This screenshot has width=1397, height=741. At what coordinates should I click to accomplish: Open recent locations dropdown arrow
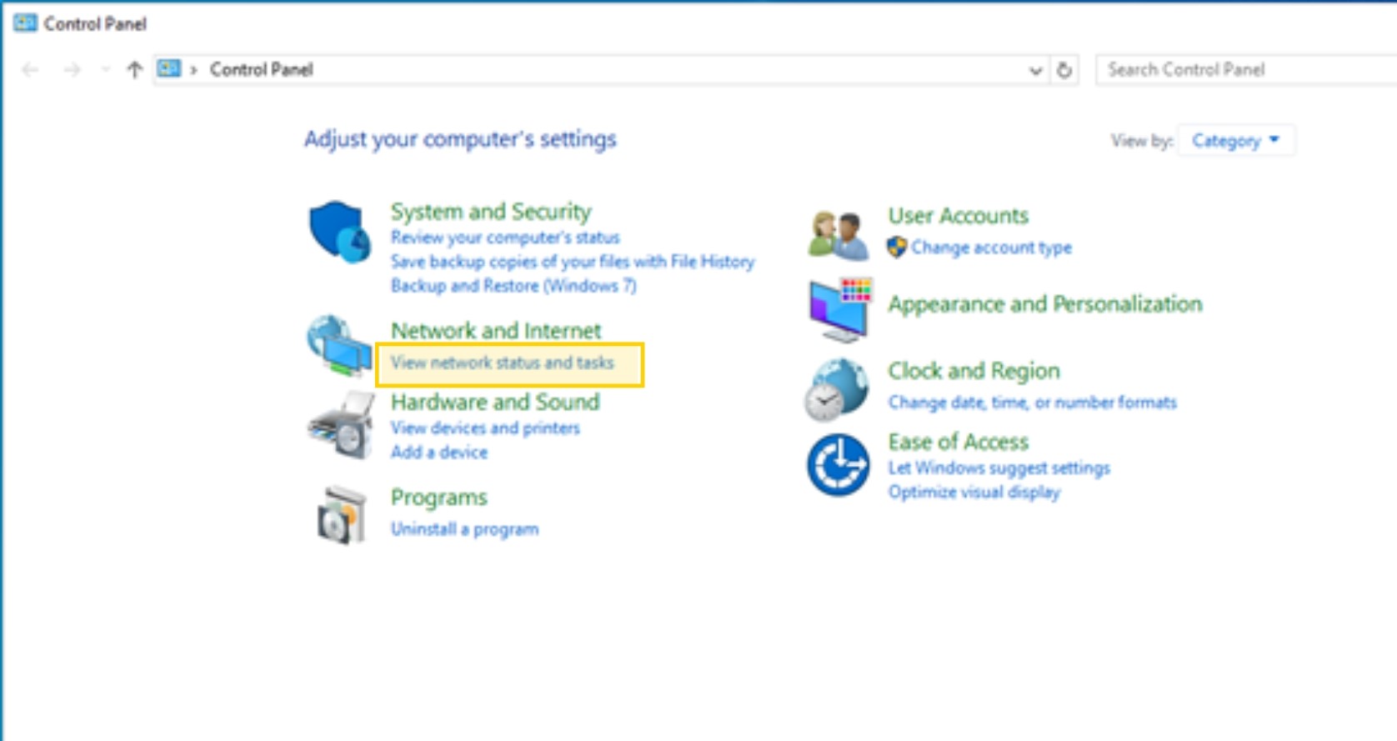(105, 70)
